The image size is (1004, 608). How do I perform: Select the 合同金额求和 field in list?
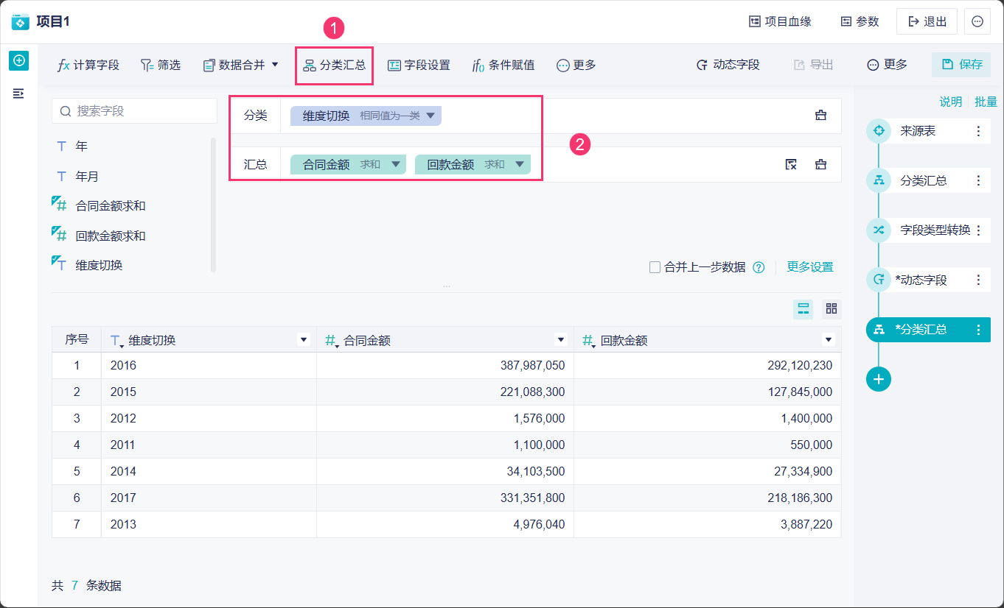[x=111, y=206]
